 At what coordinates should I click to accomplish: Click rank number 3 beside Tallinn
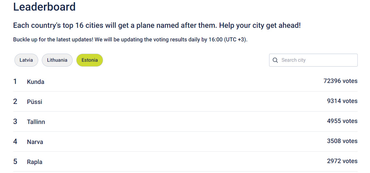coord(15,122)
